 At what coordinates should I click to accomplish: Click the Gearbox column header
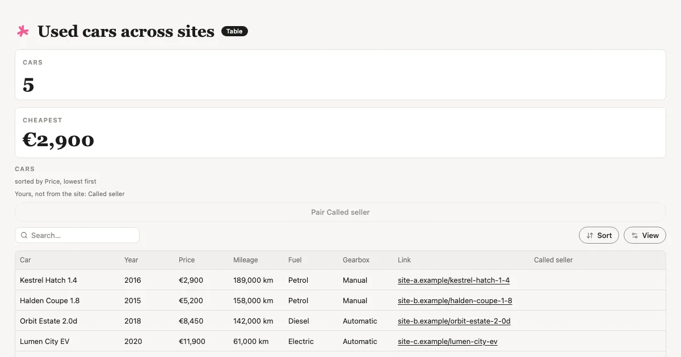click(356, 260)
